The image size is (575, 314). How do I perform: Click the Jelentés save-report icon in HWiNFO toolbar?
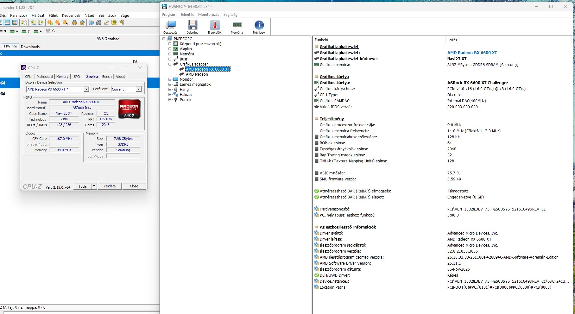click(x=193, y=27)
